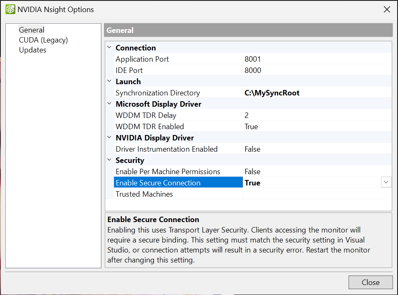The width and height of the screenshot is (398, 295).
Task: Edit Synchronization Directory value C:\MySyncRoot
Action: (317, 93)
